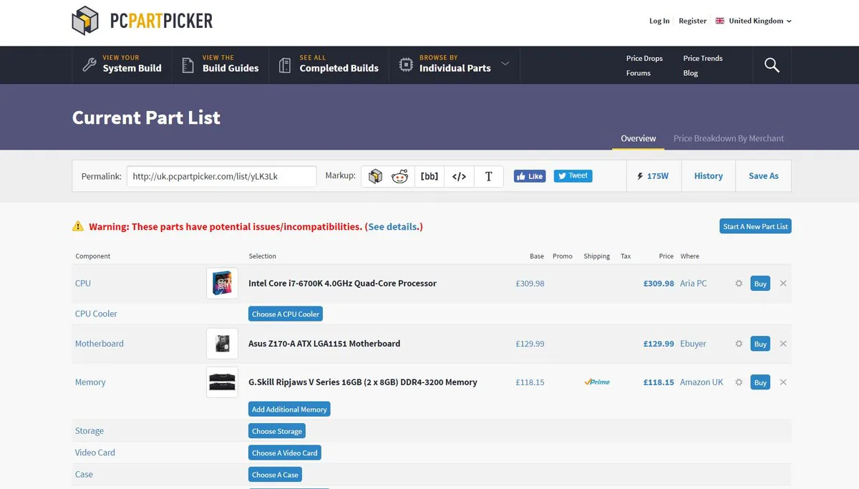
Task: Click Start A New Part List
Action: pos(755,226)
